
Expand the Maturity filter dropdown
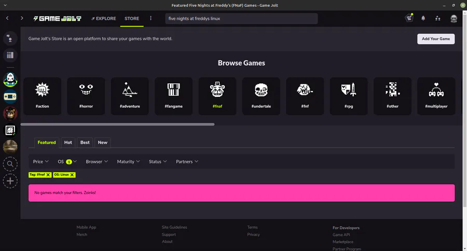(x=128, y=161)
